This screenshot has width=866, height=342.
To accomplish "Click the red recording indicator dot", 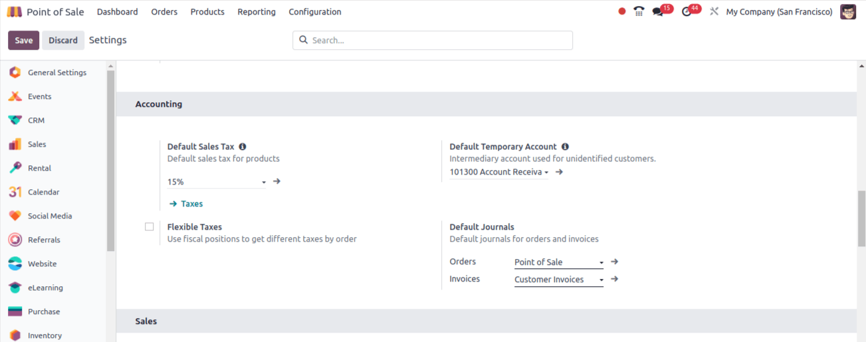I will [x=622, y=11].
